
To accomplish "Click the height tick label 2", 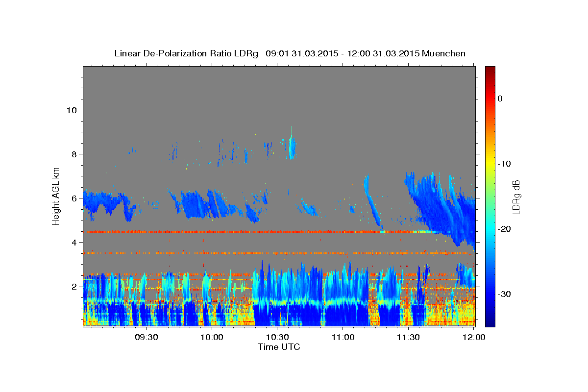I will click(x=74, y=286).
